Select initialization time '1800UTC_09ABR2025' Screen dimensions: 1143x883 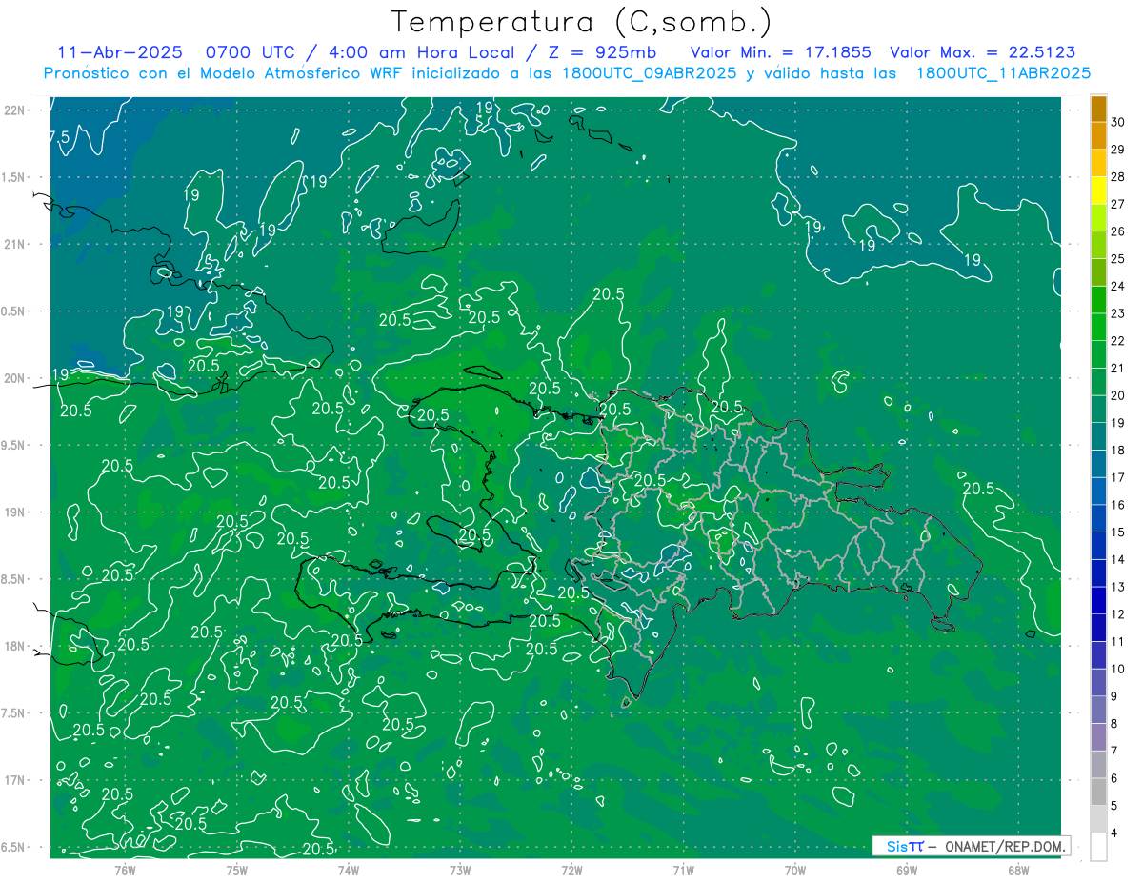pos(648,72)
